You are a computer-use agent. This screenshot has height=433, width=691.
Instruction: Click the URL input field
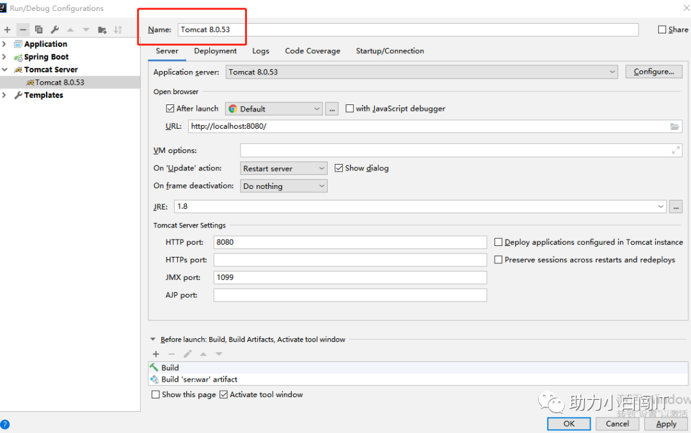(x=434, y=126)
